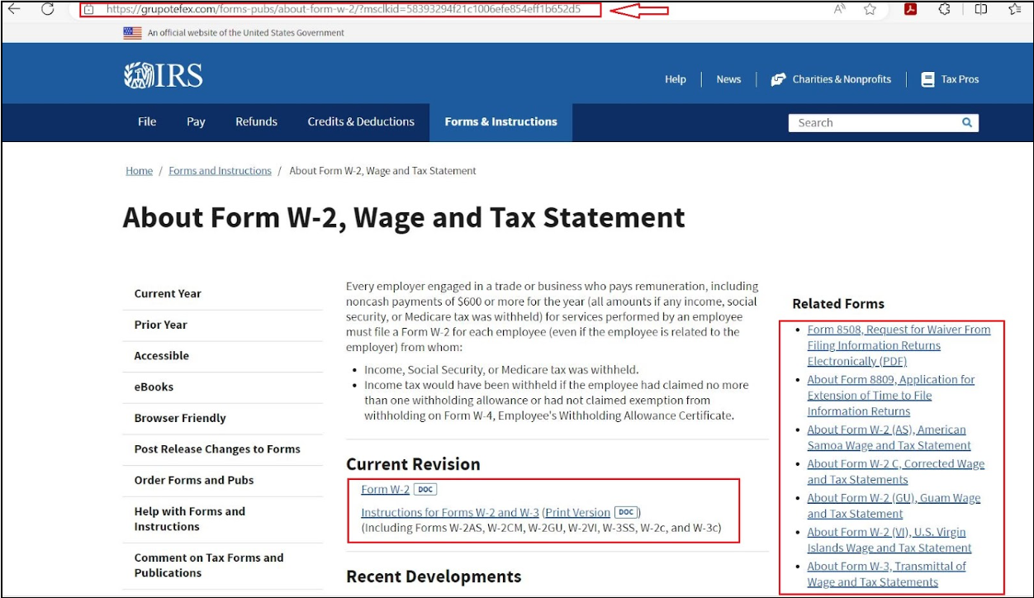Activate the Read aloud icon
The image size is (1034, 598).
tap(840, 9)
